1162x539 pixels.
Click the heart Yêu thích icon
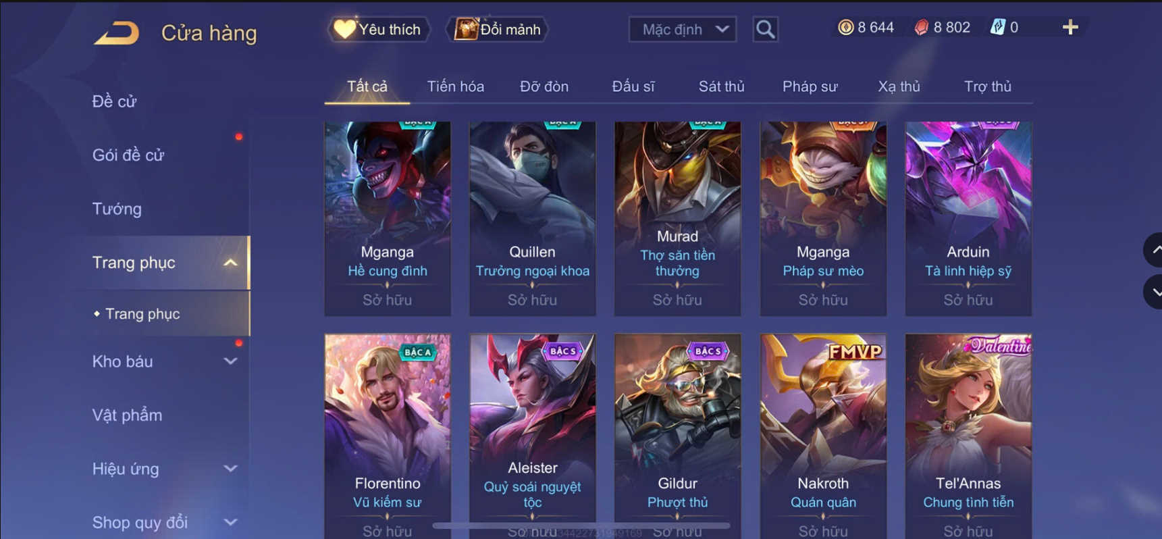344,29
